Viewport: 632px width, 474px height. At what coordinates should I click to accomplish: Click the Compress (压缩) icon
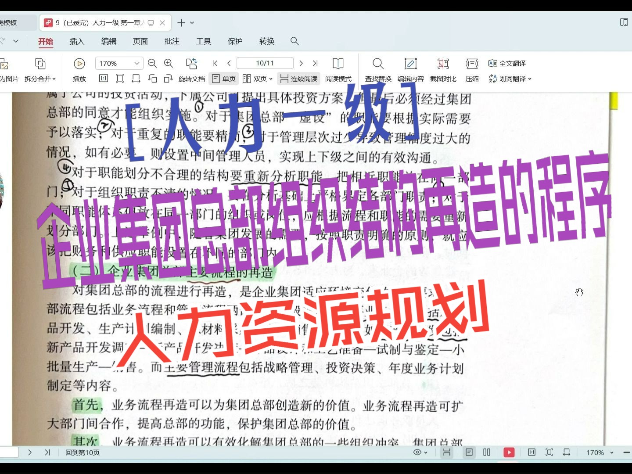click(471, 70)
